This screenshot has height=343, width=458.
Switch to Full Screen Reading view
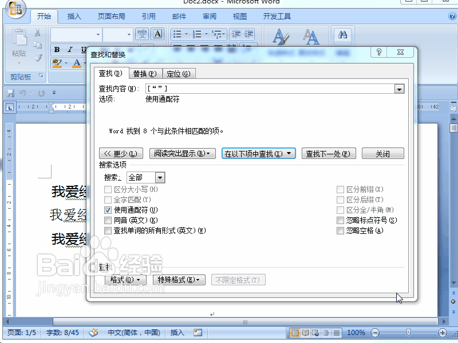tap(305, 333)
